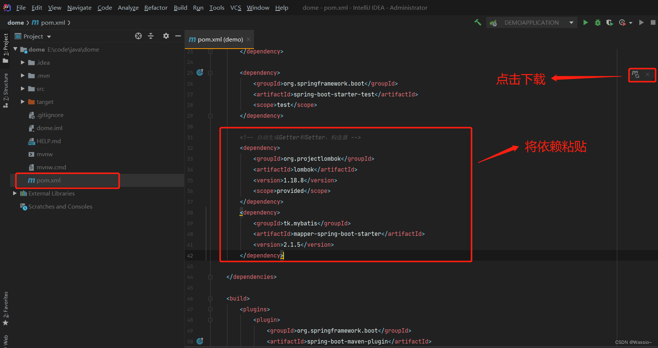Click gutter refresh icon at line 25
Viewport: 658px width, 348px height.
[200, 73]
